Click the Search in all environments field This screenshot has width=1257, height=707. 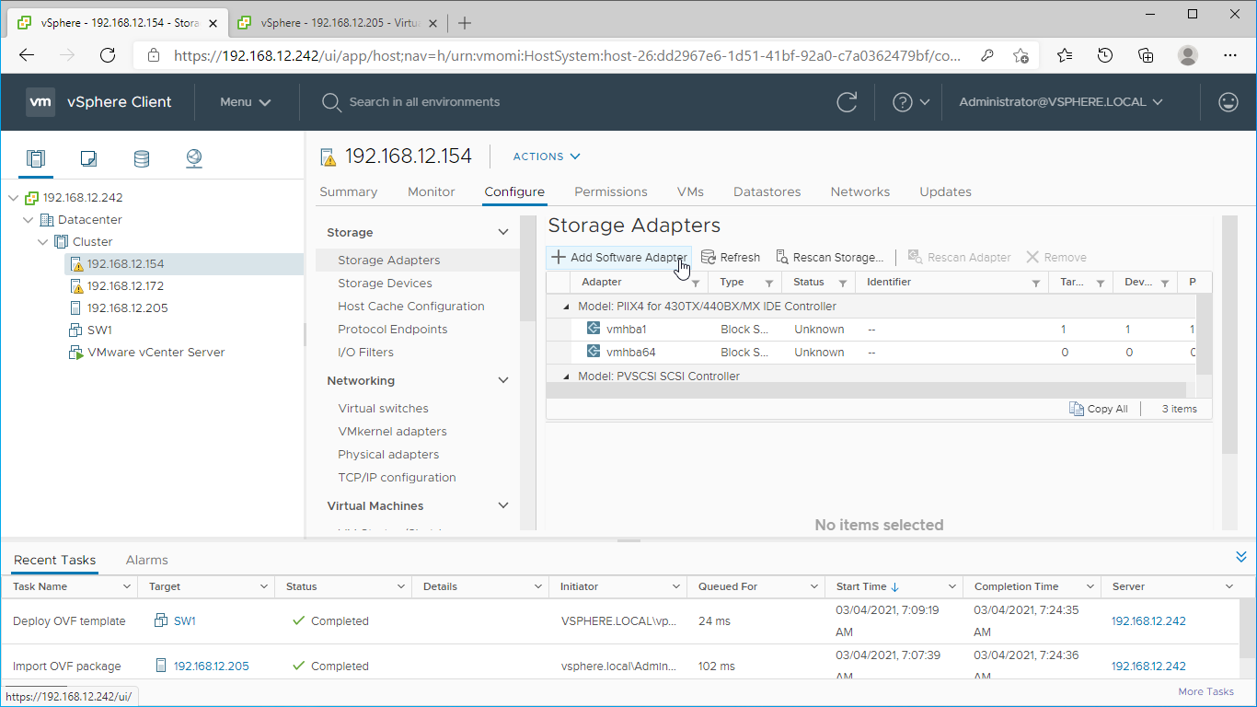pos(424,102)
